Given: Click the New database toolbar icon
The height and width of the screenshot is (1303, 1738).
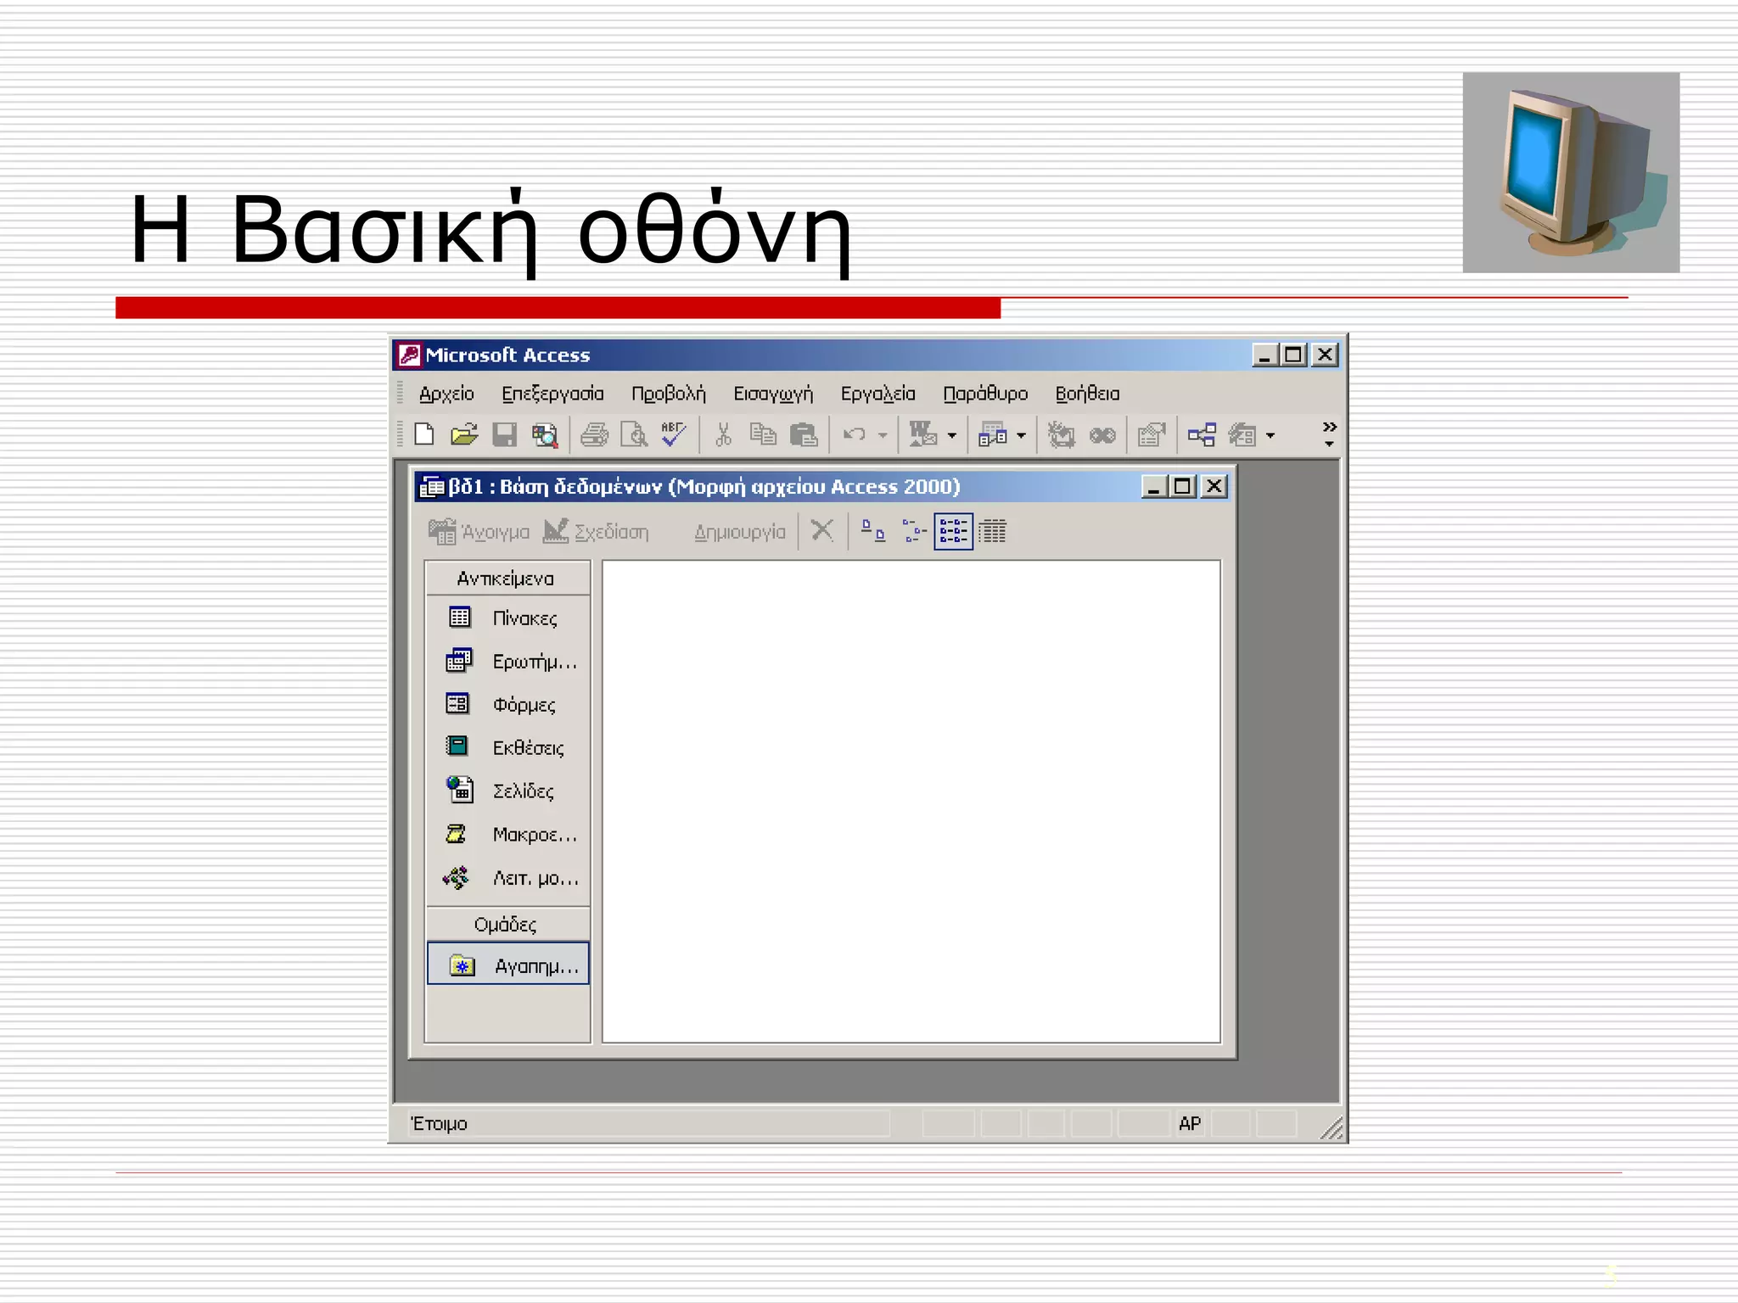Looking at the screenshot, I should click(x=424, y=435).
